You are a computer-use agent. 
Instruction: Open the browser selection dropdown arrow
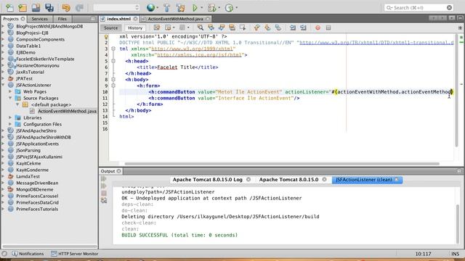point(158,8)
